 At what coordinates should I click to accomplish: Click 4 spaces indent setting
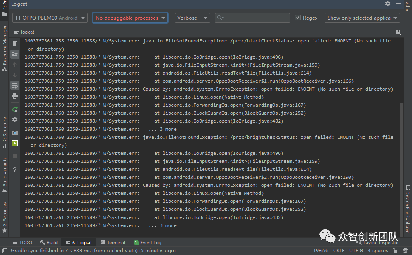[377, 251]
